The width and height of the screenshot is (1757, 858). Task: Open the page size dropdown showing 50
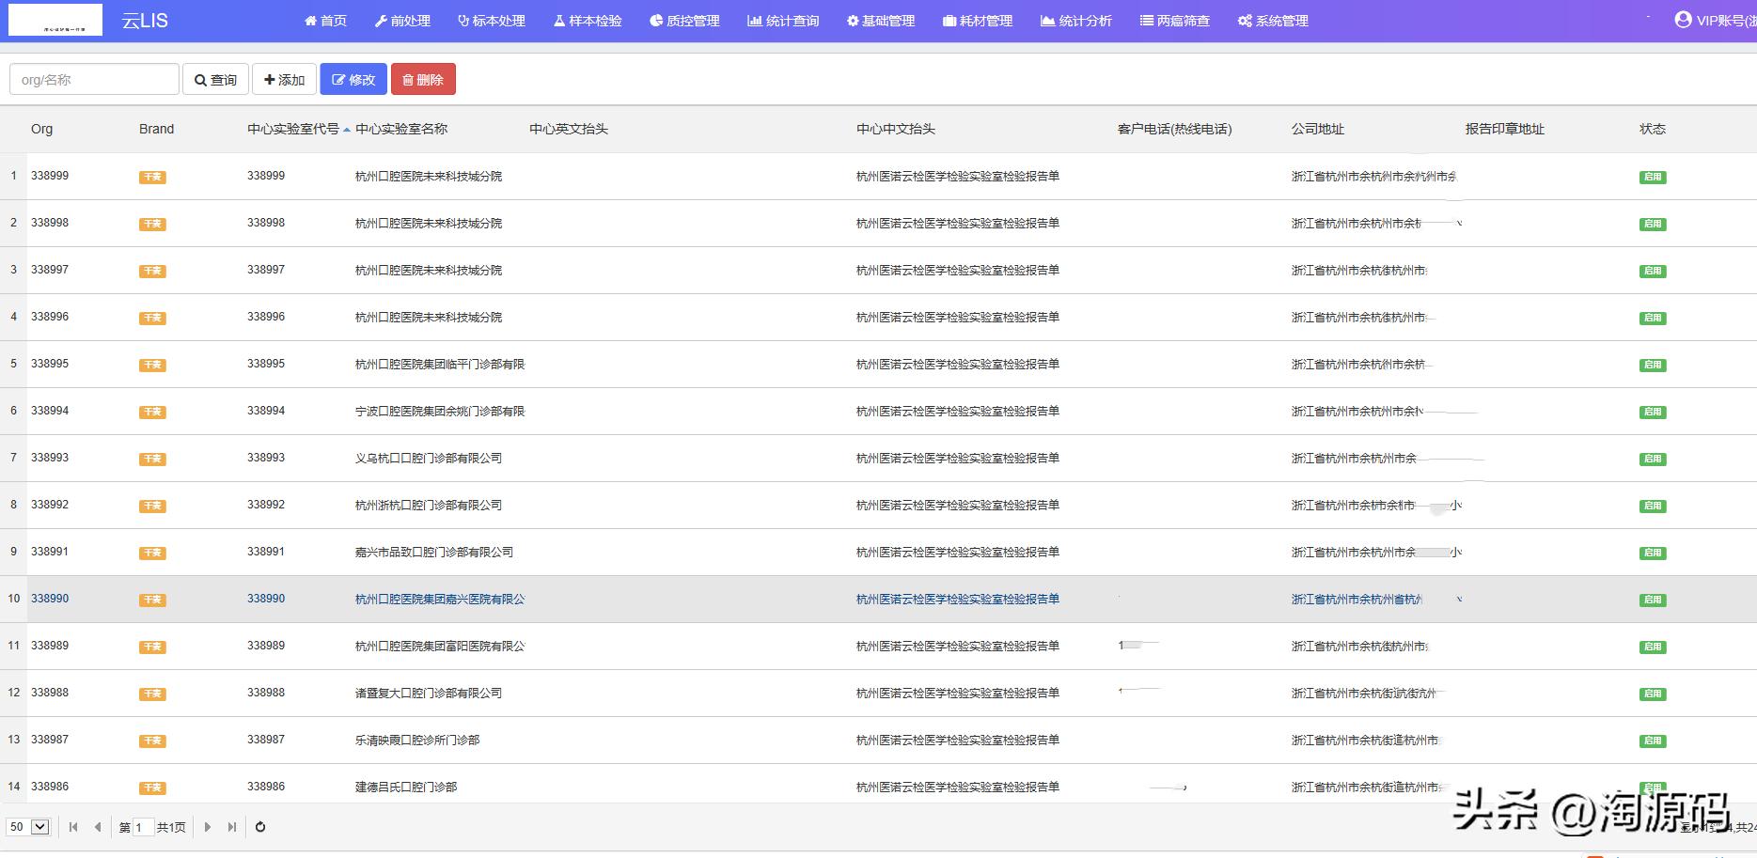[28, 827]
